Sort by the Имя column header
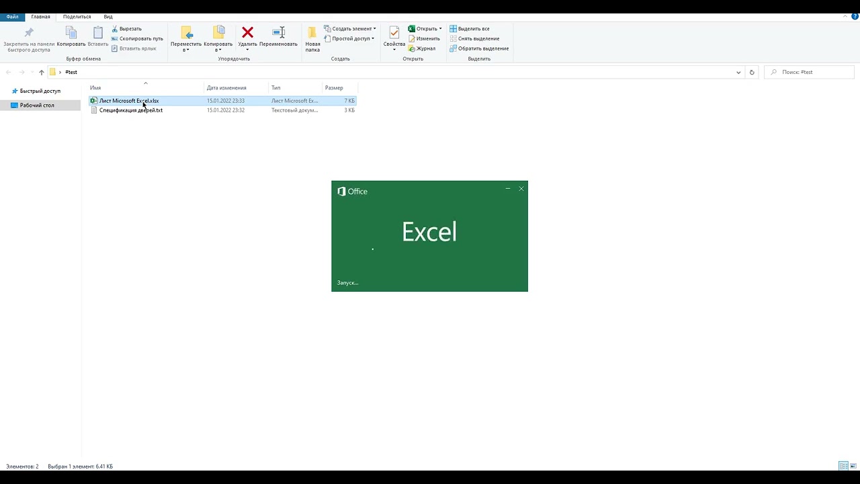Image resolution: width=860 pixels, height=484 pixels. click(x=146, y=88)
